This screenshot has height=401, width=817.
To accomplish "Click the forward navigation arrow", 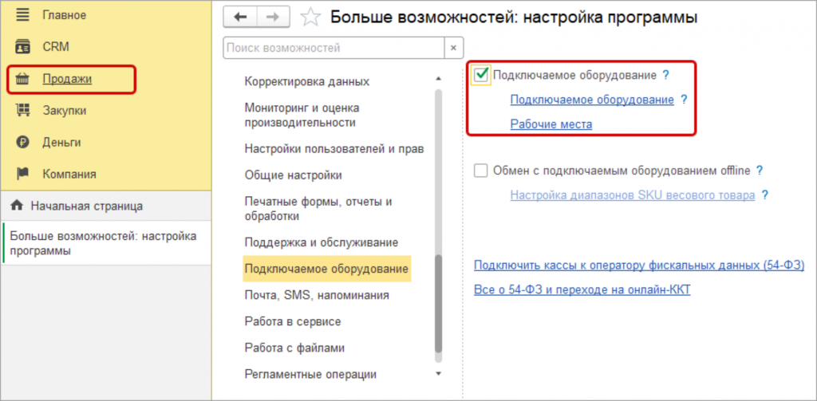I will [273, 17].
